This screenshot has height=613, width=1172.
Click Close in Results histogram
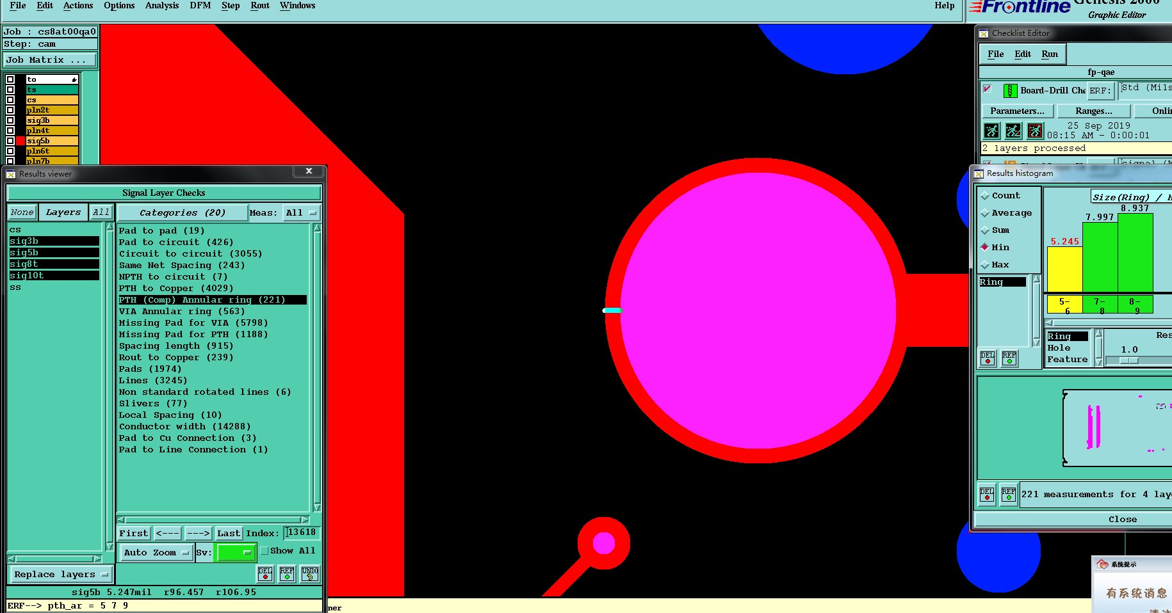click(x=1123, y=519)
